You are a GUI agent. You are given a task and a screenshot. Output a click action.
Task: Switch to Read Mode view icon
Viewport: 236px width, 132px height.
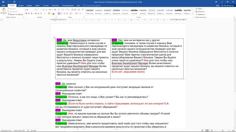[x=202, y=131]
